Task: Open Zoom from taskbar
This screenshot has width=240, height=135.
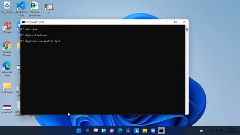Action: pyautogui.click(x=153, y=130)
